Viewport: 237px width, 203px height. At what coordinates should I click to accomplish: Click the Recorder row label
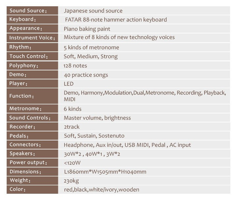coord(22,127)
